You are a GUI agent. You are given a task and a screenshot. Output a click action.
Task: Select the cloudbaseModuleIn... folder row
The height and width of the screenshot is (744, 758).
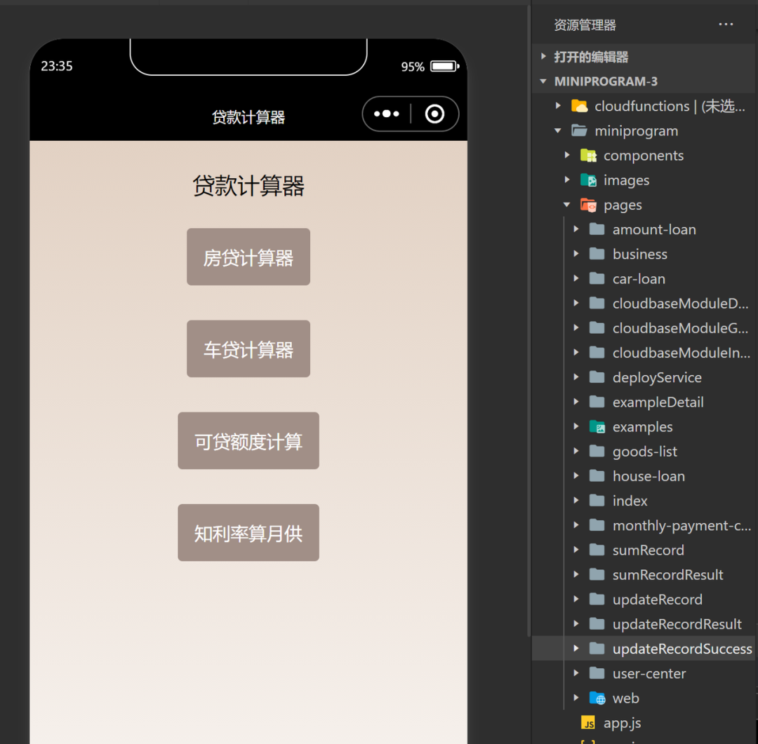click(x=644, y=353)
